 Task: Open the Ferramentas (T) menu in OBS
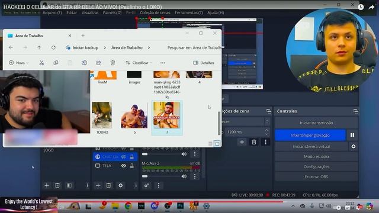pyautogui.click(x=189, y=12)
